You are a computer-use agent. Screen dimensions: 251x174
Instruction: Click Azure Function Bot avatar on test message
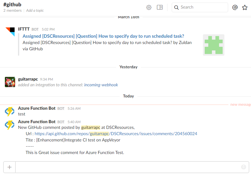tap(10, 111)
